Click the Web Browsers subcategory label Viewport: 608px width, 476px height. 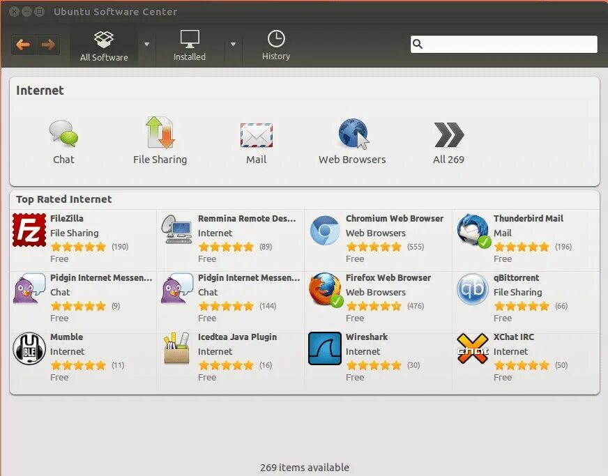click(x=352, y=160)
